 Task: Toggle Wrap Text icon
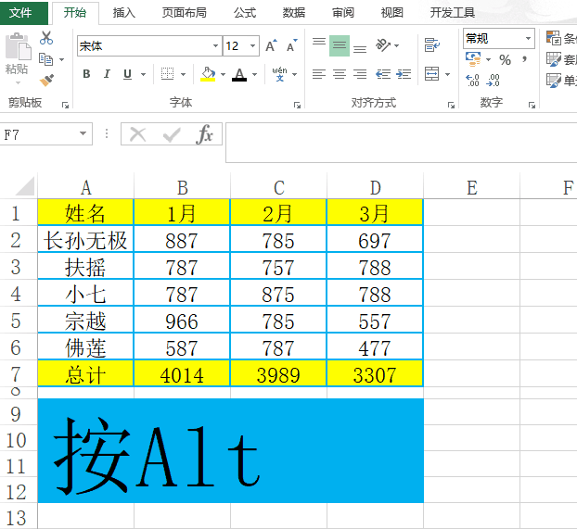coord(432,45)
